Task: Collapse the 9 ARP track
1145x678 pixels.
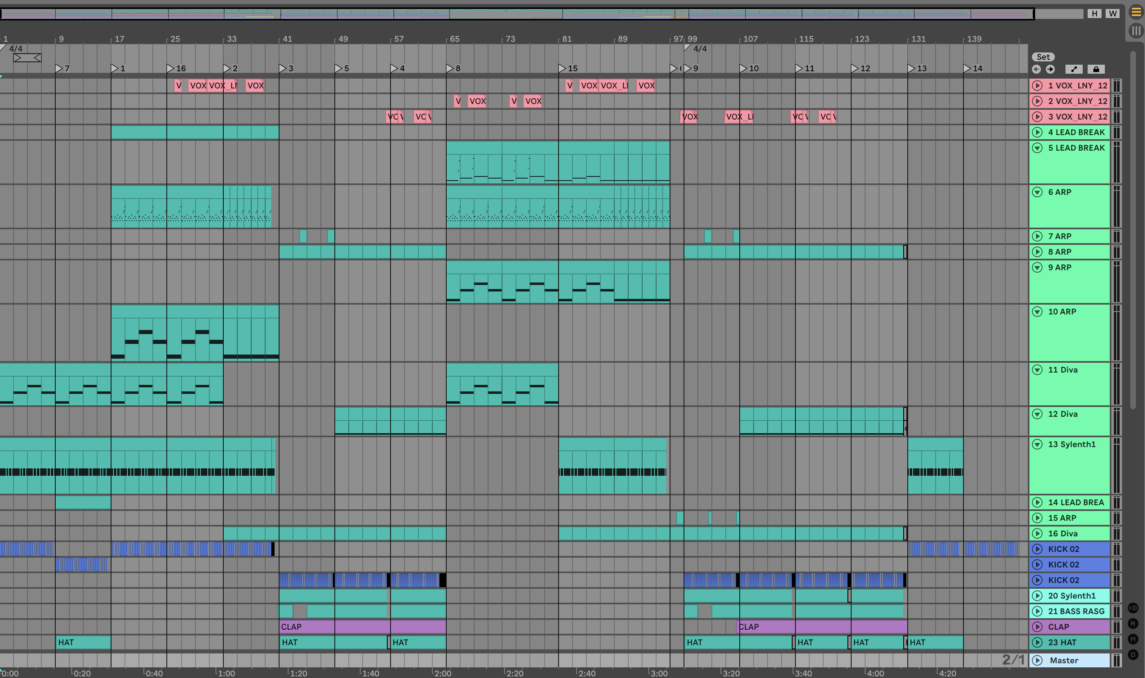Action: [x=1037, y=268]
